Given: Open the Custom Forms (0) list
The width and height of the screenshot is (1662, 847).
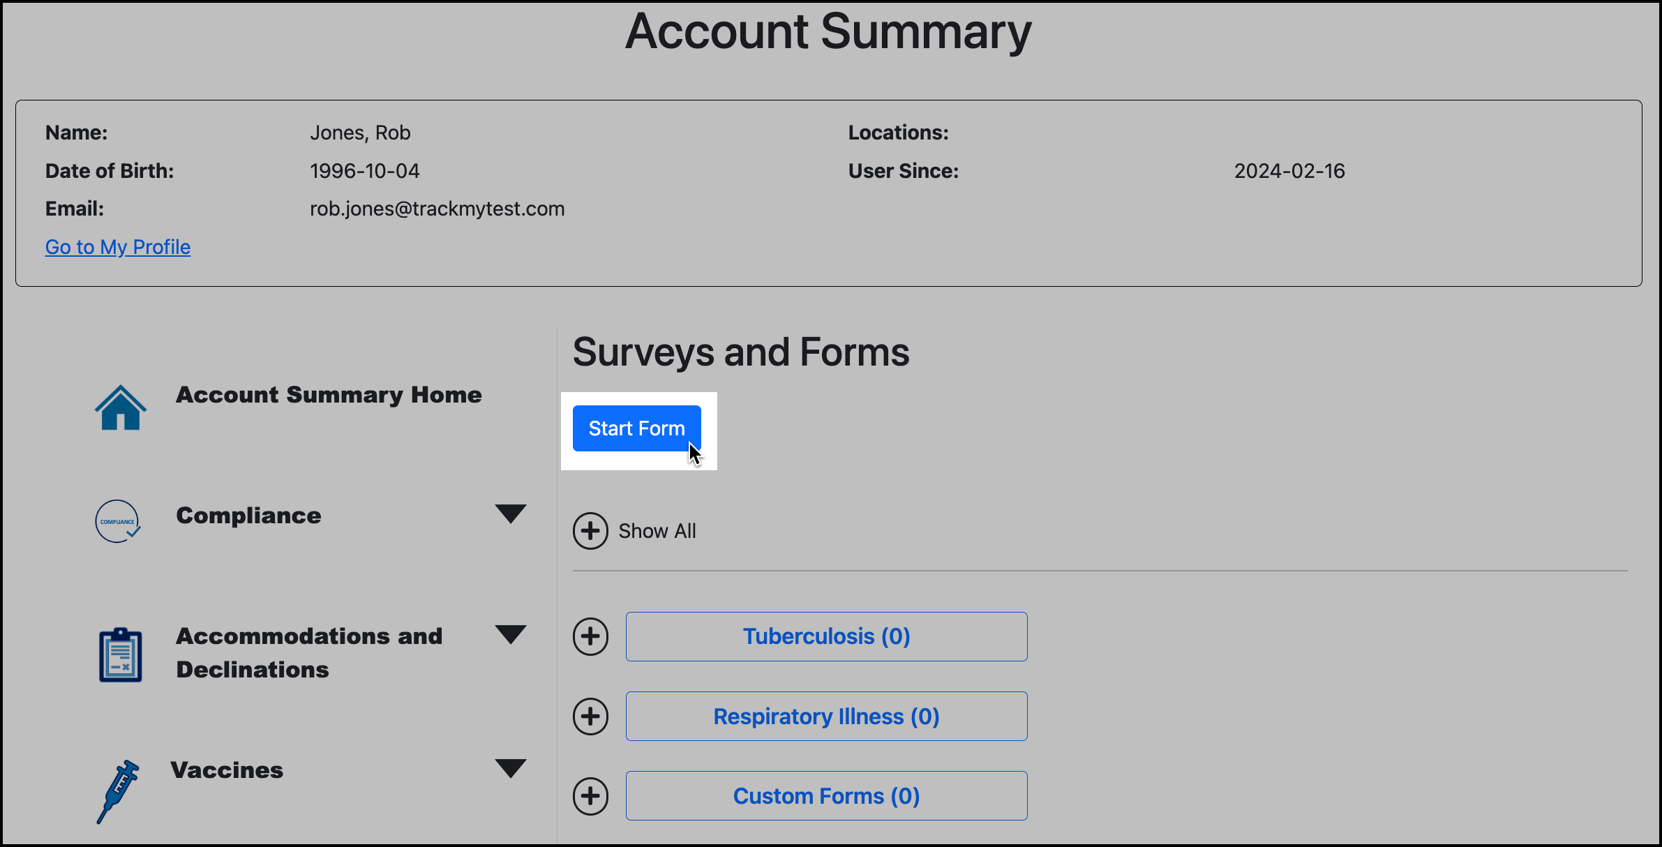Looking at the screenshot, I should pos(826,795).
